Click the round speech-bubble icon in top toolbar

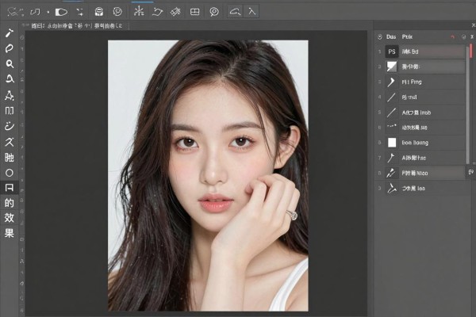point(214,12)
